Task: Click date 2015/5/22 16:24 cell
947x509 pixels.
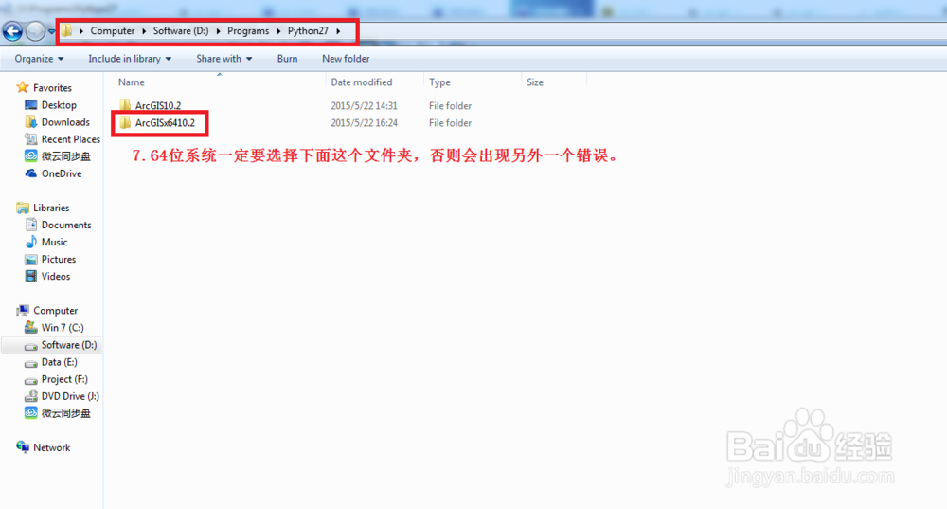Action: (x=364, y=122)
